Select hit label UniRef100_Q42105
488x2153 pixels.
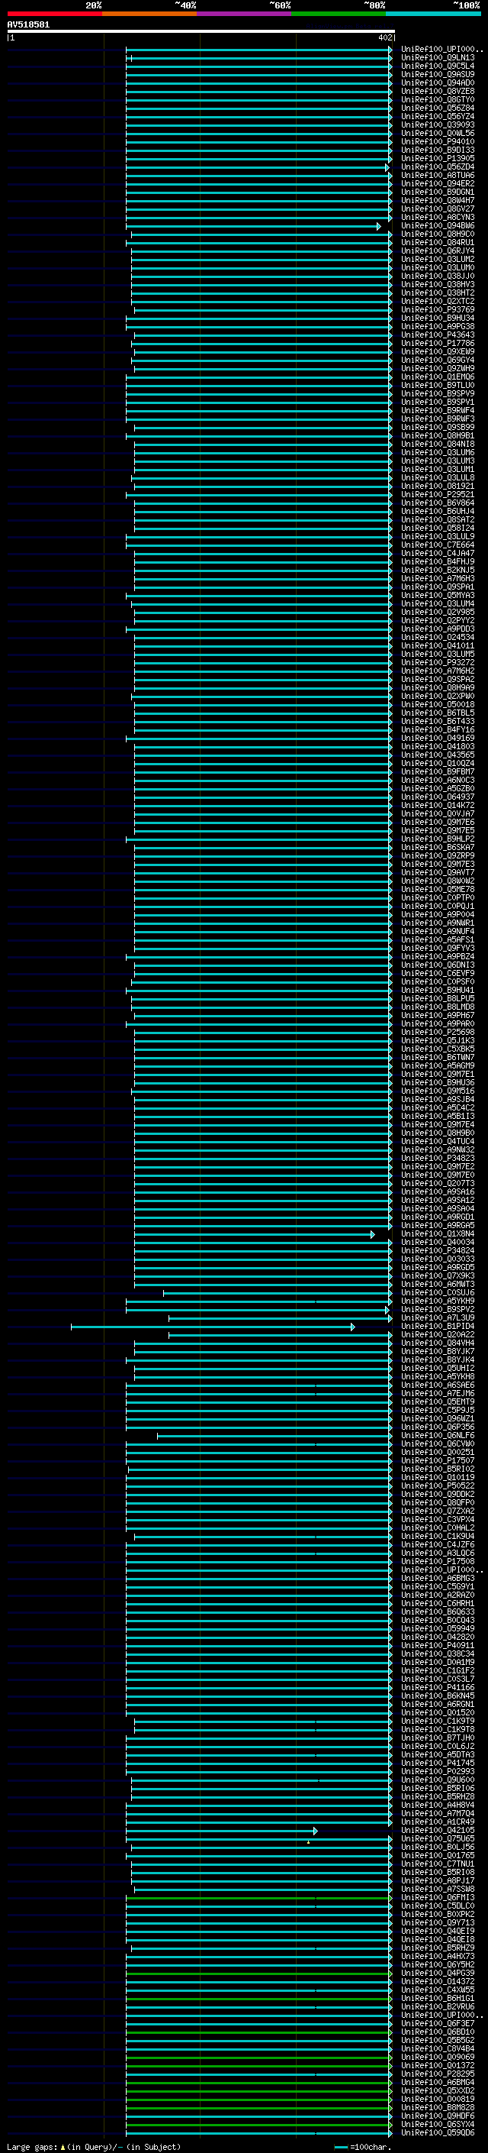438,1829
